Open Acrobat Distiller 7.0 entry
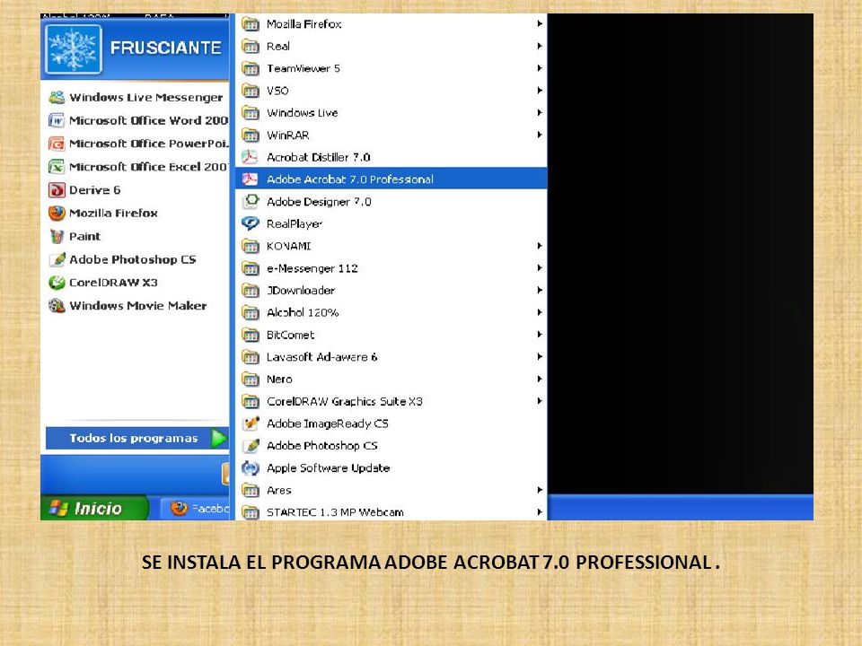862x646 pixels. tap(391, 157)
